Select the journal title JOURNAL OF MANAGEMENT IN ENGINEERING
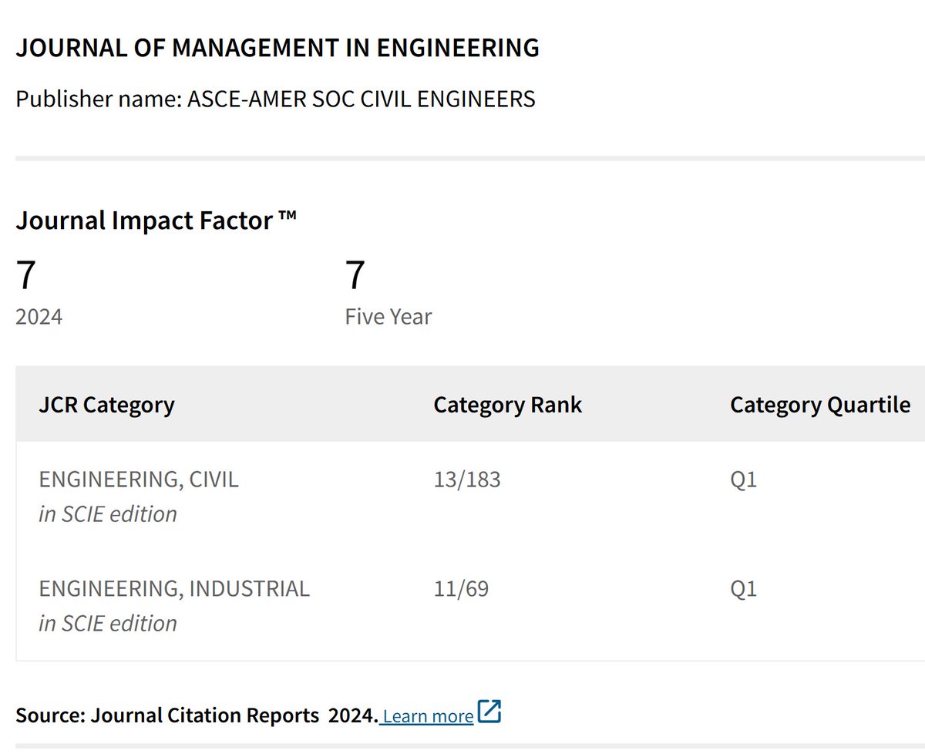Screen dimensions: 925x754 point(277,48)
